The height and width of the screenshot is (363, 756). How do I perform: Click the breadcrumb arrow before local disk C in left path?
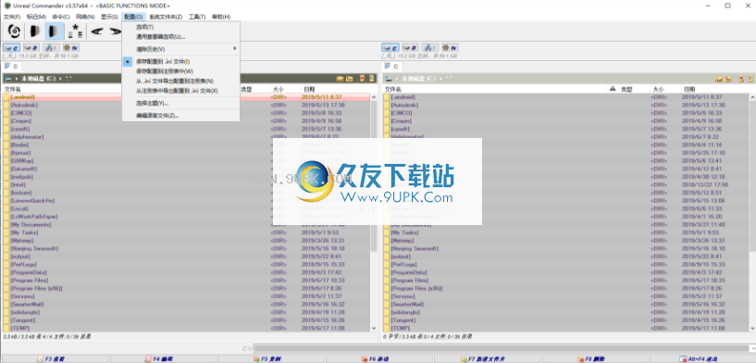tap(16, 78)
